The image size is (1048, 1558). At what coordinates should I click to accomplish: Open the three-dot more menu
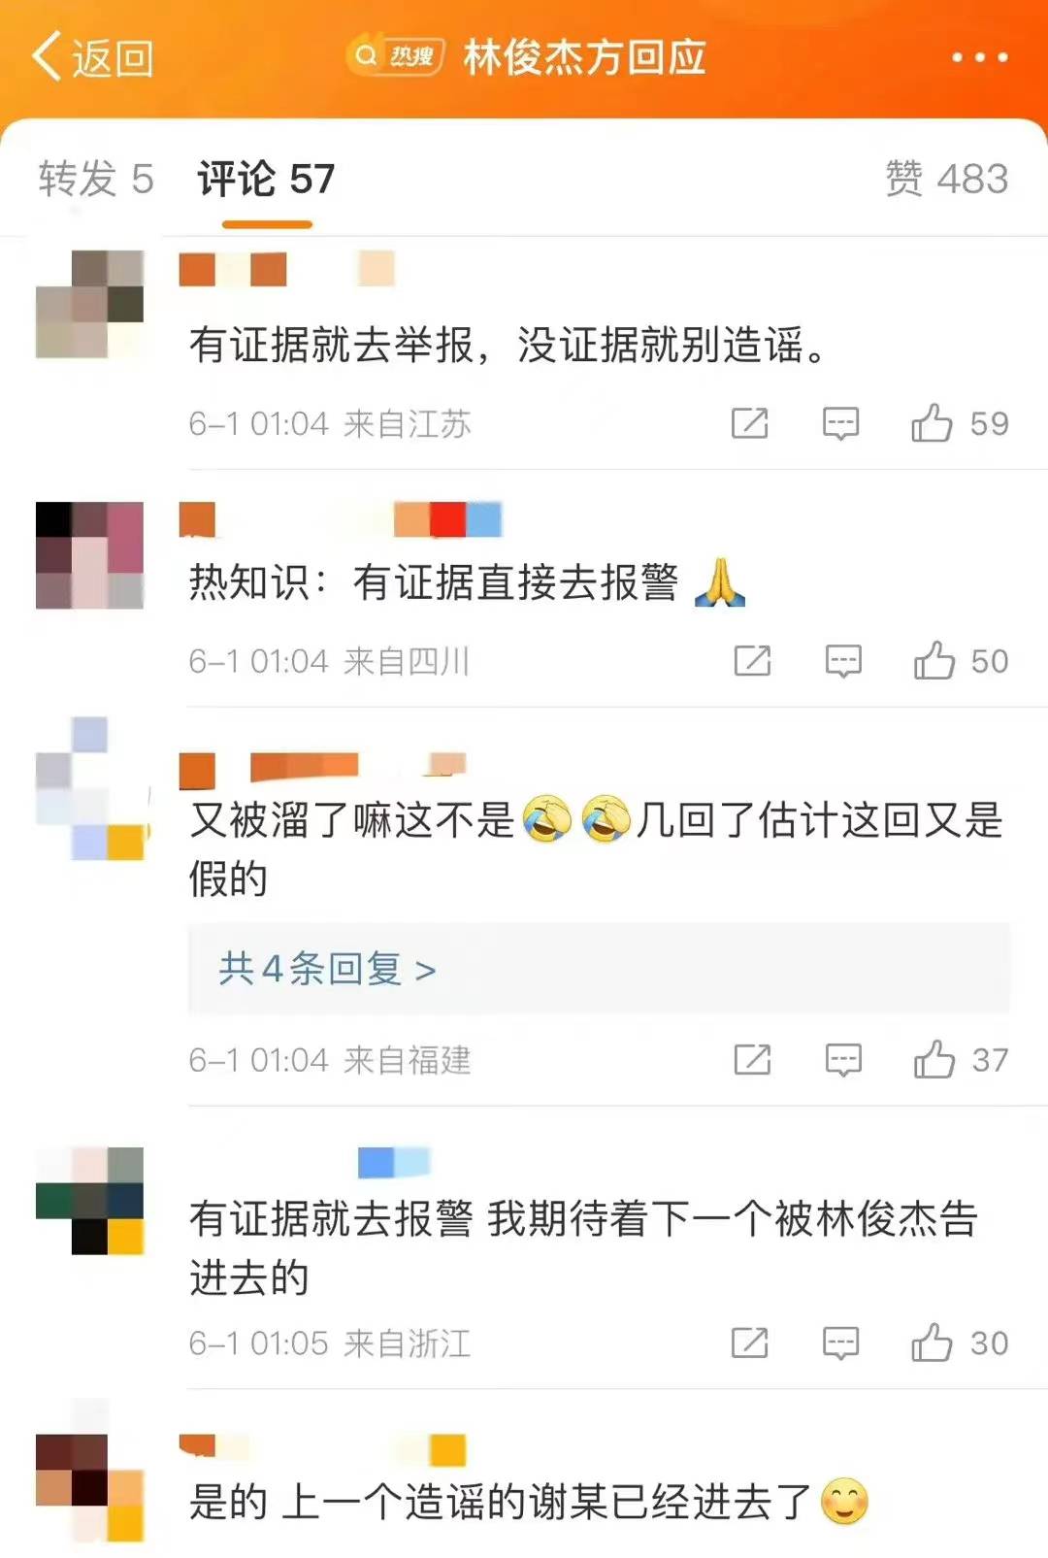pos(979,58)
